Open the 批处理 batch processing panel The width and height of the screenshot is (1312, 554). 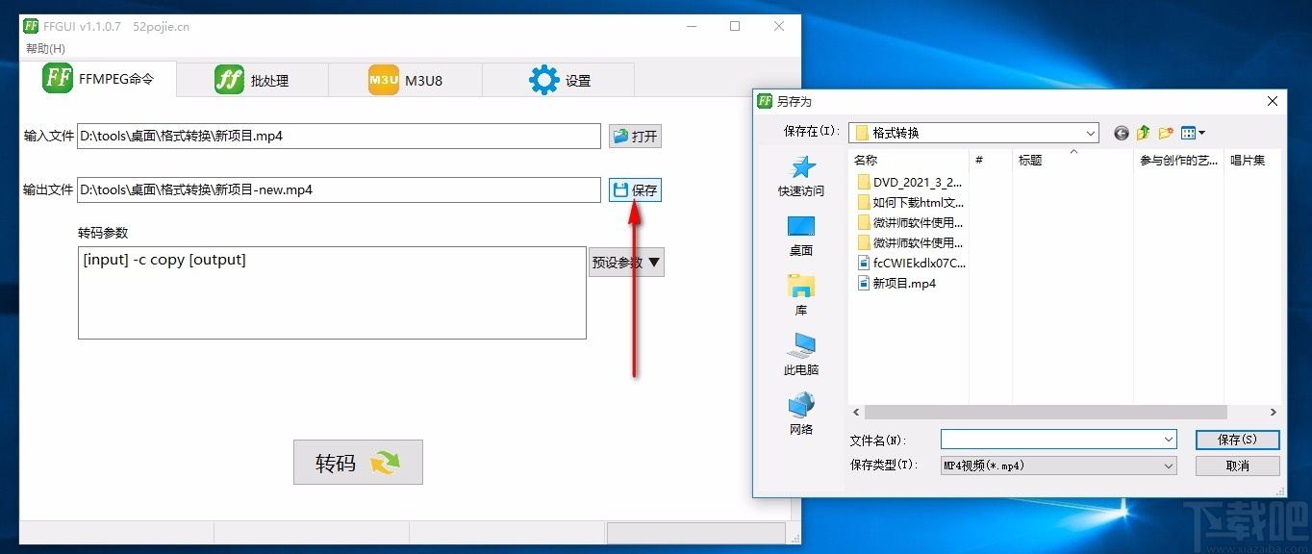(253, 79)
